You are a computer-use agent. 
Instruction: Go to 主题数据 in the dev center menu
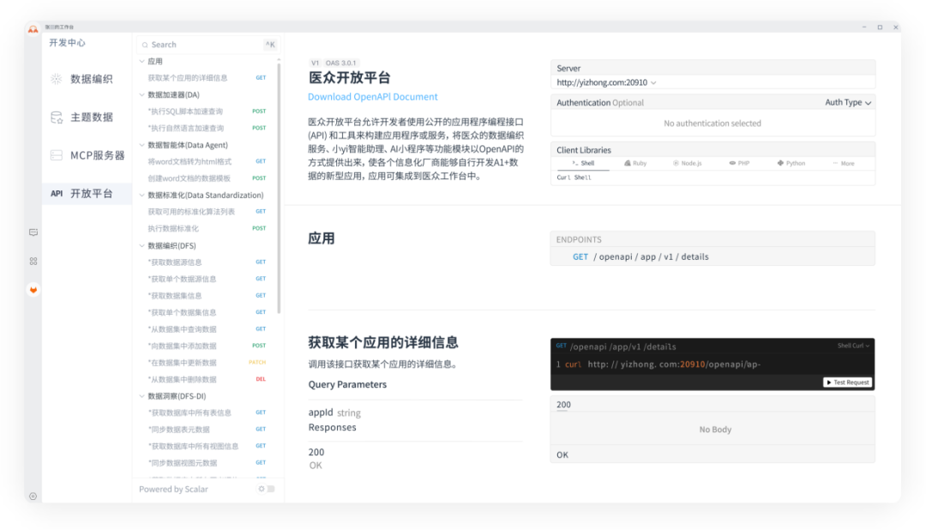(87, 117)
